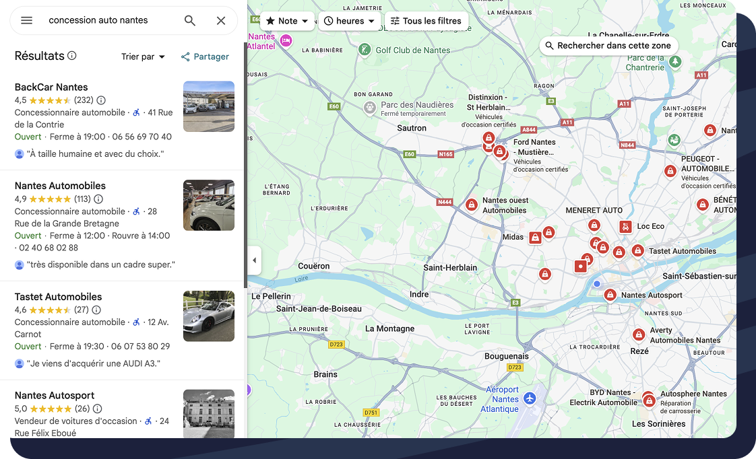This screenshot has width=756, height=459.
Task: Click the Aéroport Nantes Atlantique airplane icon
Action: click(x=530, y=399)
